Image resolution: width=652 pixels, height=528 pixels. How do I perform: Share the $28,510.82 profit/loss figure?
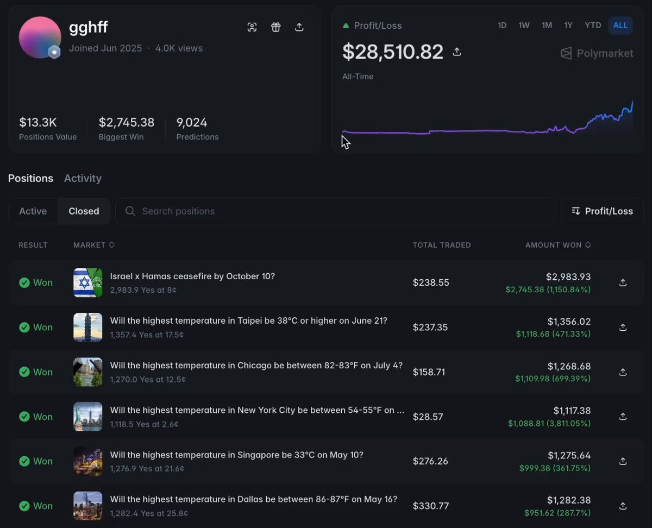[x=457, y=52]
